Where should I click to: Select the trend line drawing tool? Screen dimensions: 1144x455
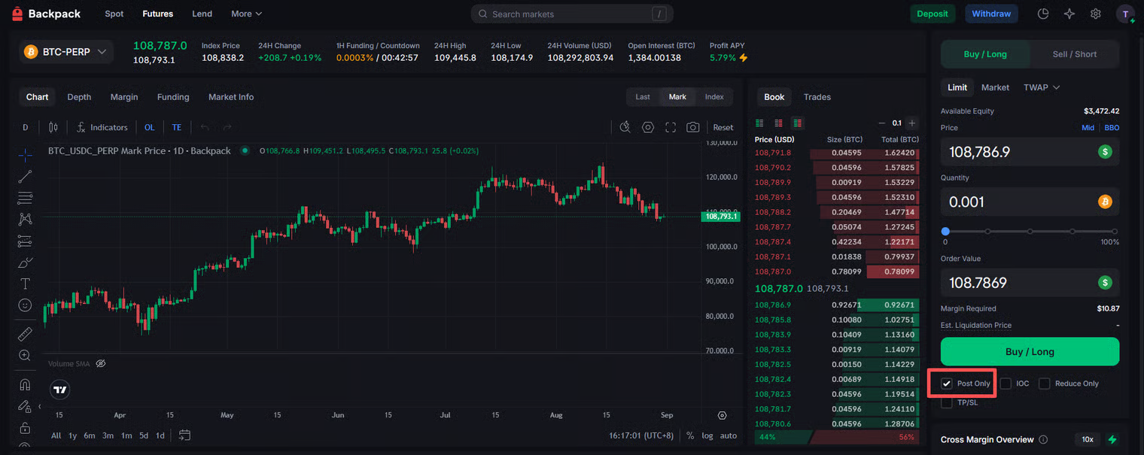coord(25,177)
